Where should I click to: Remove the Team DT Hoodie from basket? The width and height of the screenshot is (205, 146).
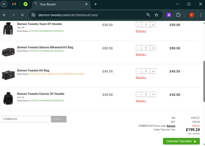click(141, 31)
